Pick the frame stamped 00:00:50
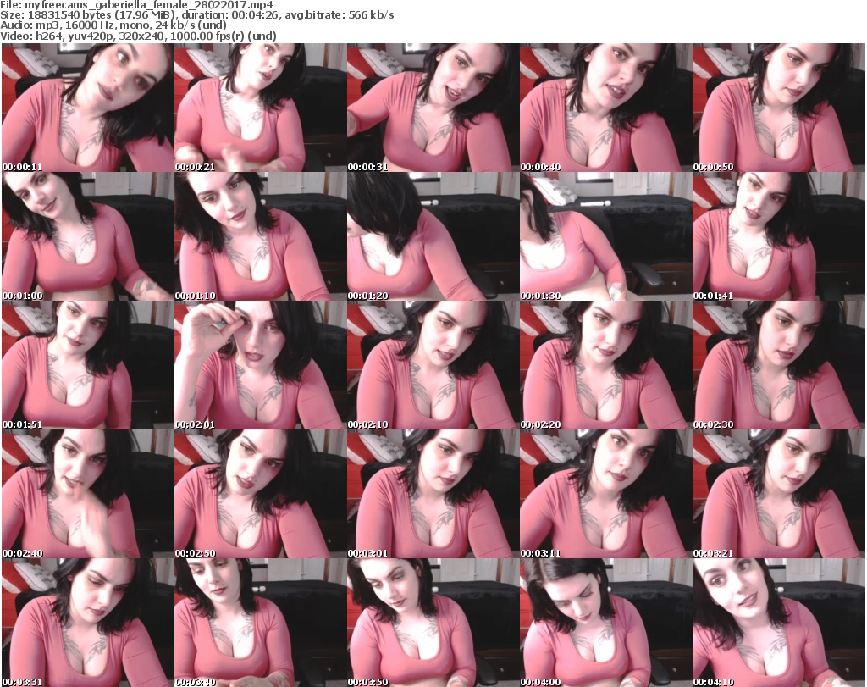 [x=778, y=108]
